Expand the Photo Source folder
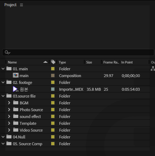Screen dimensions: 155x156 (9, 110)
